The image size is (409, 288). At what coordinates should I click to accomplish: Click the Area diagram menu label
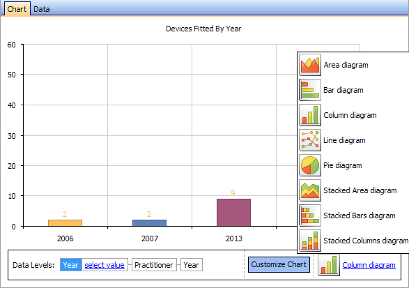(346, 65)
